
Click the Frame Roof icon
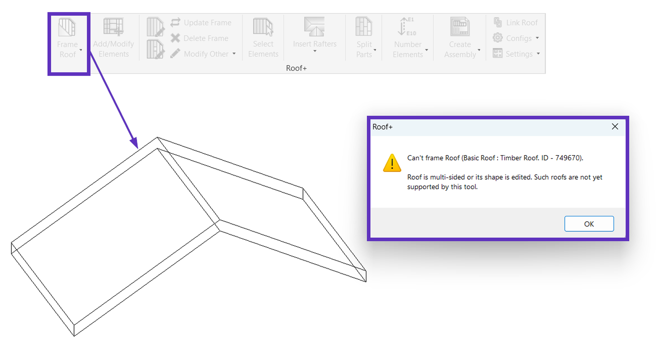tap(67, 27)
